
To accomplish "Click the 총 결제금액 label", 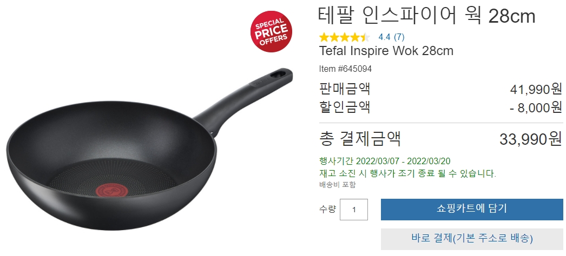I will click(x=360, y=139).
